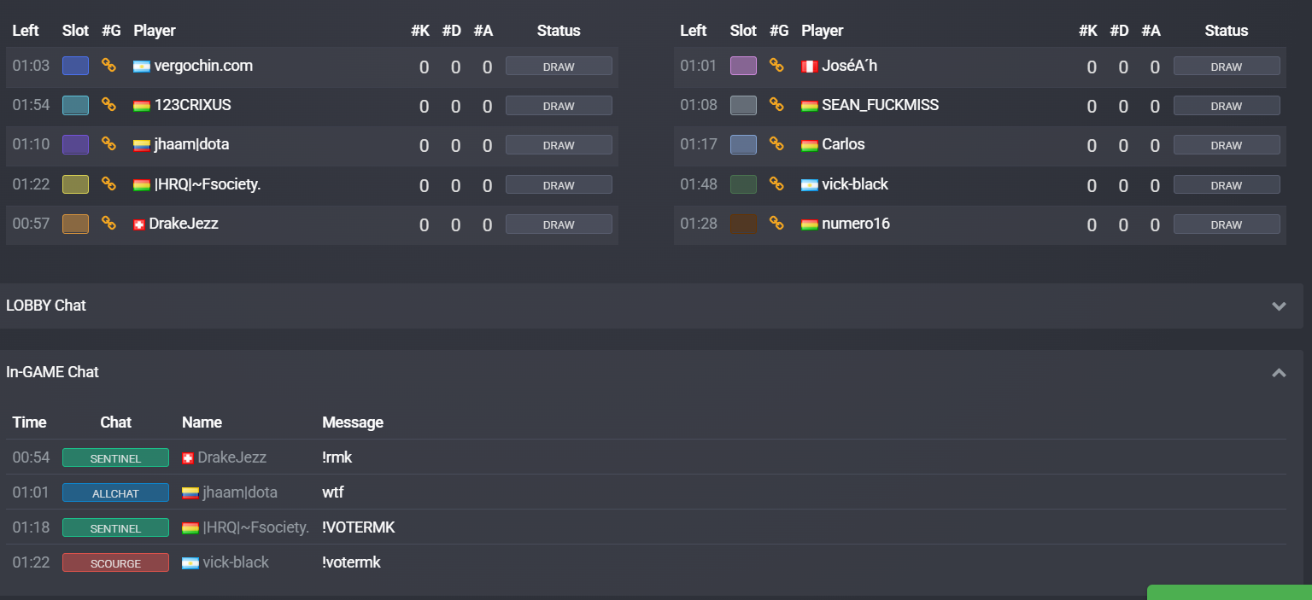Click the DRAW status for |HRQ|~Fsociety.
Image resolution: width=1312 pixels, height=600 pixels.
[559, 184]
